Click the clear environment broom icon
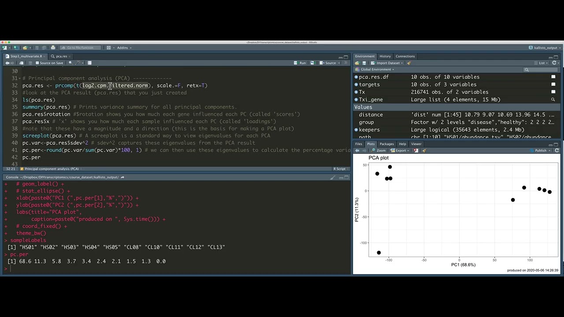 pos(409,63)
